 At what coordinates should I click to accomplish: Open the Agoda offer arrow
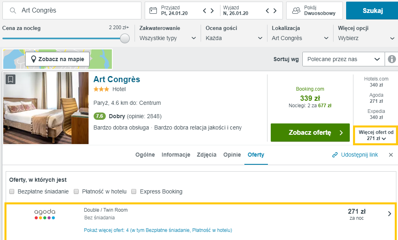pyautogui.click(x=389, y=214)
